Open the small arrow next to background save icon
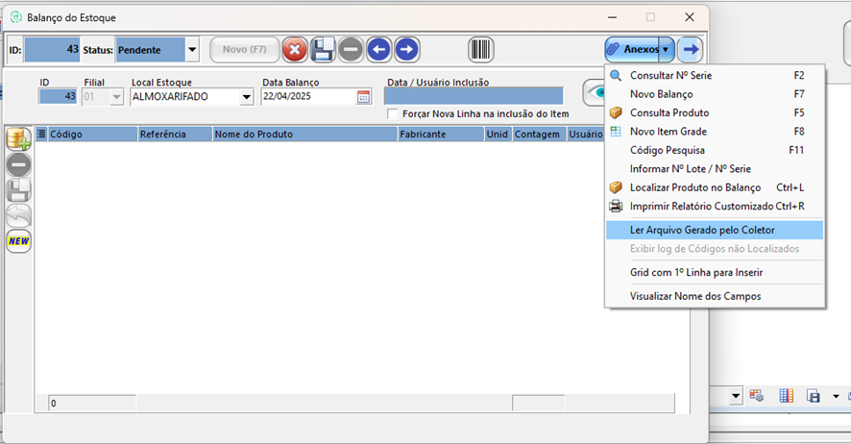Screen dimensions: 851x444 (x=836, y=396)
